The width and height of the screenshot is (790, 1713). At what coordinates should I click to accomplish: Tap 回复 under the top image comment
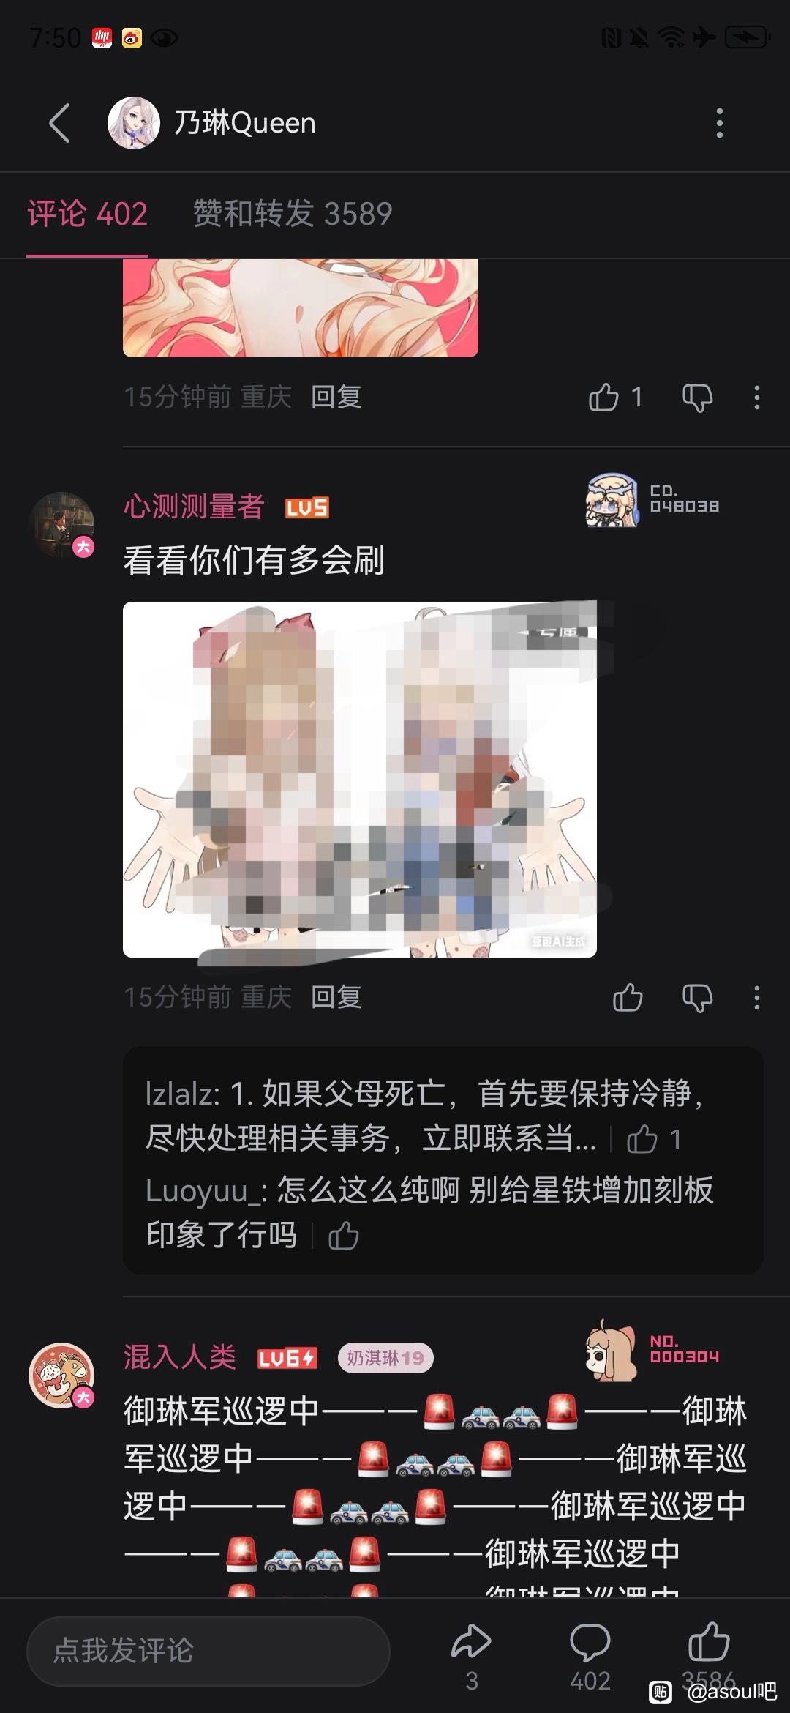[x=336, y=398]
